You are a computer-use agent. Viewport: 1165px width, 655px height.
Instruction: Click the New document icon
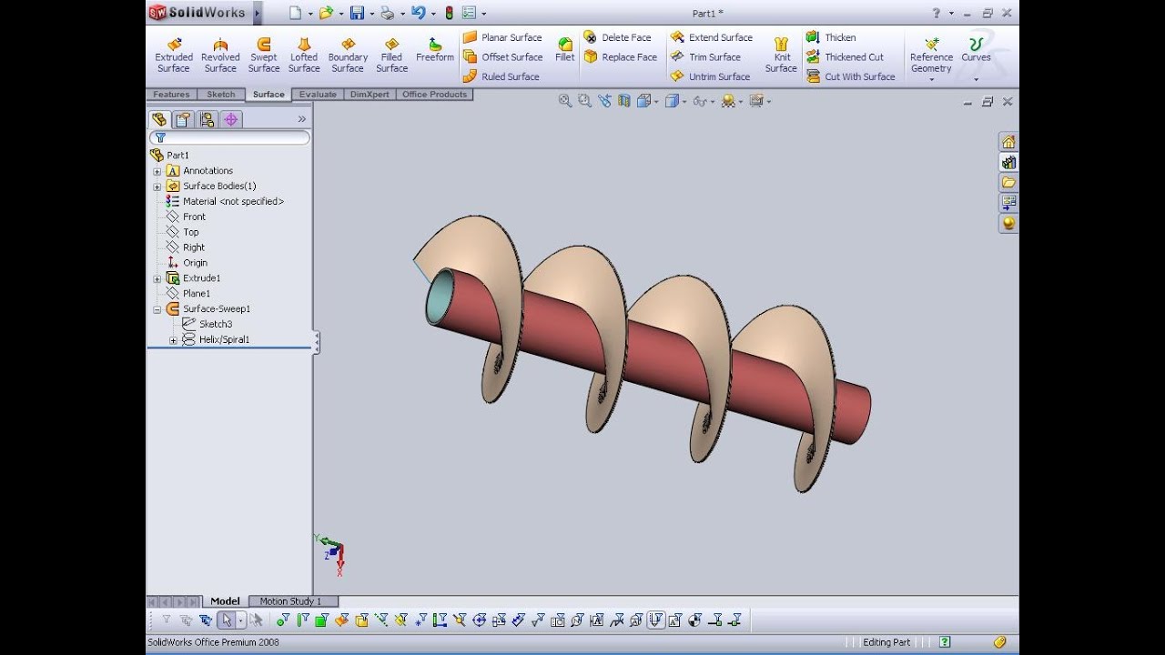click(x=295, y=13)
